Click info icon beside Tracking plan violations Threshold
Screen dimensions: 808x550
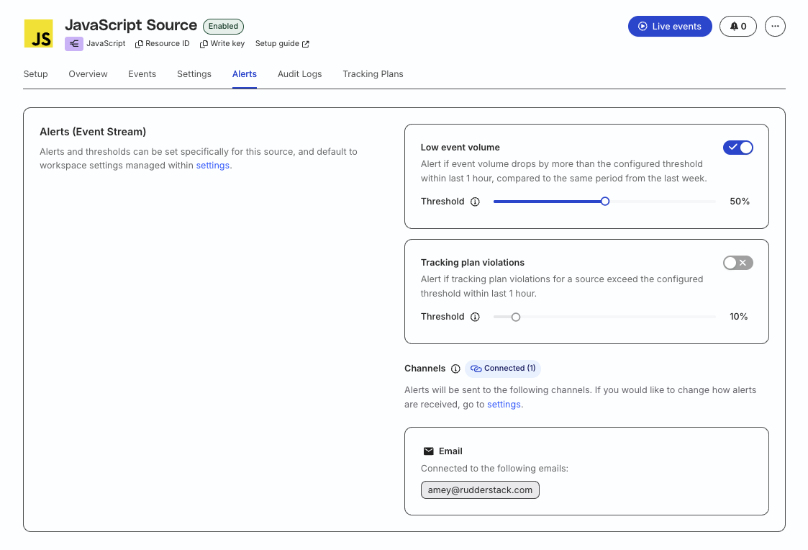pos(475,317)
